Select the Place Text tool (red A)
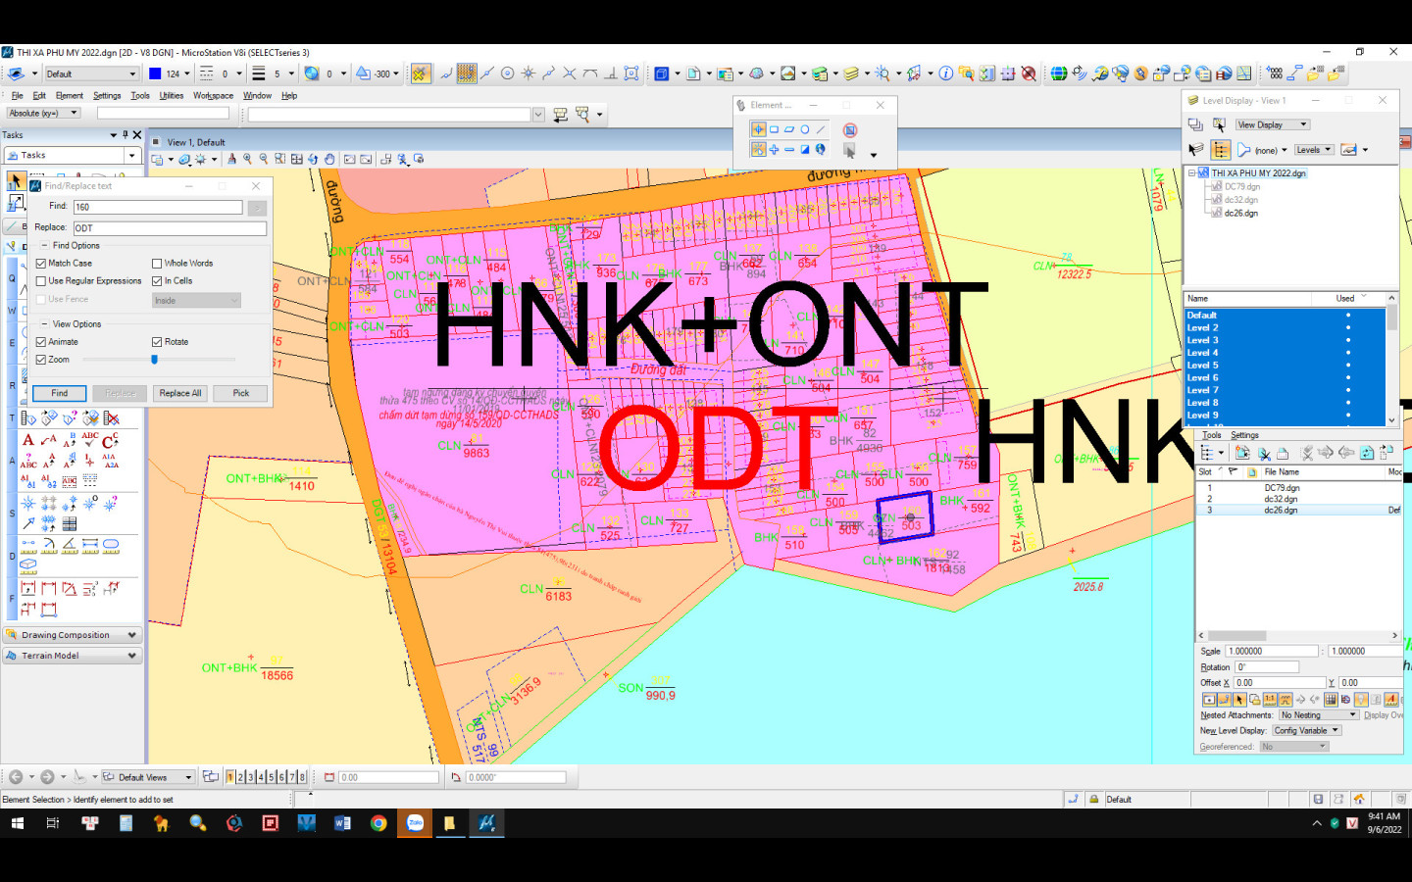Screen dimensions: 1412x882 click(x=28, y=440)
